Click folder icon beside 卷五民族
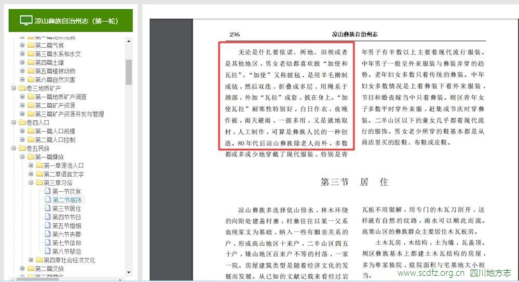Screen dimensions: 519x282 click(x=22, y=148)
